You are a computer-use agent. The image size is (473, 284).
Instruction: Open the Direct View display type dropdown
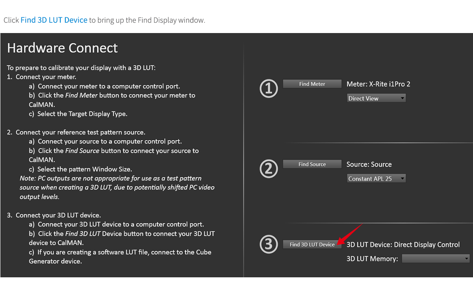pyautogui.click(x=376, y=98)
